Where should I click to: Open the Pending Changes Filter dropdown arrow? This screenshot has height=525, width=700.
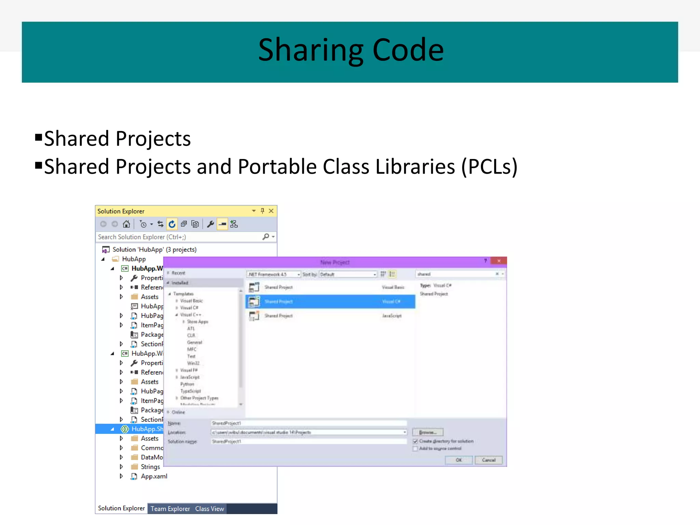pyautogui.click(x=151, y=225)
